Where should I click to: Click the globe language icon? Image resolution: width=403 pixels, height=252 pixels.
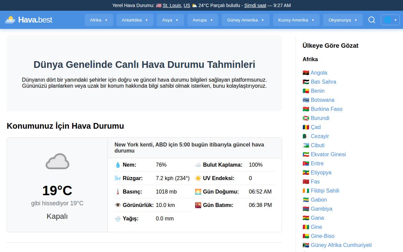click(x=388, y=20)
